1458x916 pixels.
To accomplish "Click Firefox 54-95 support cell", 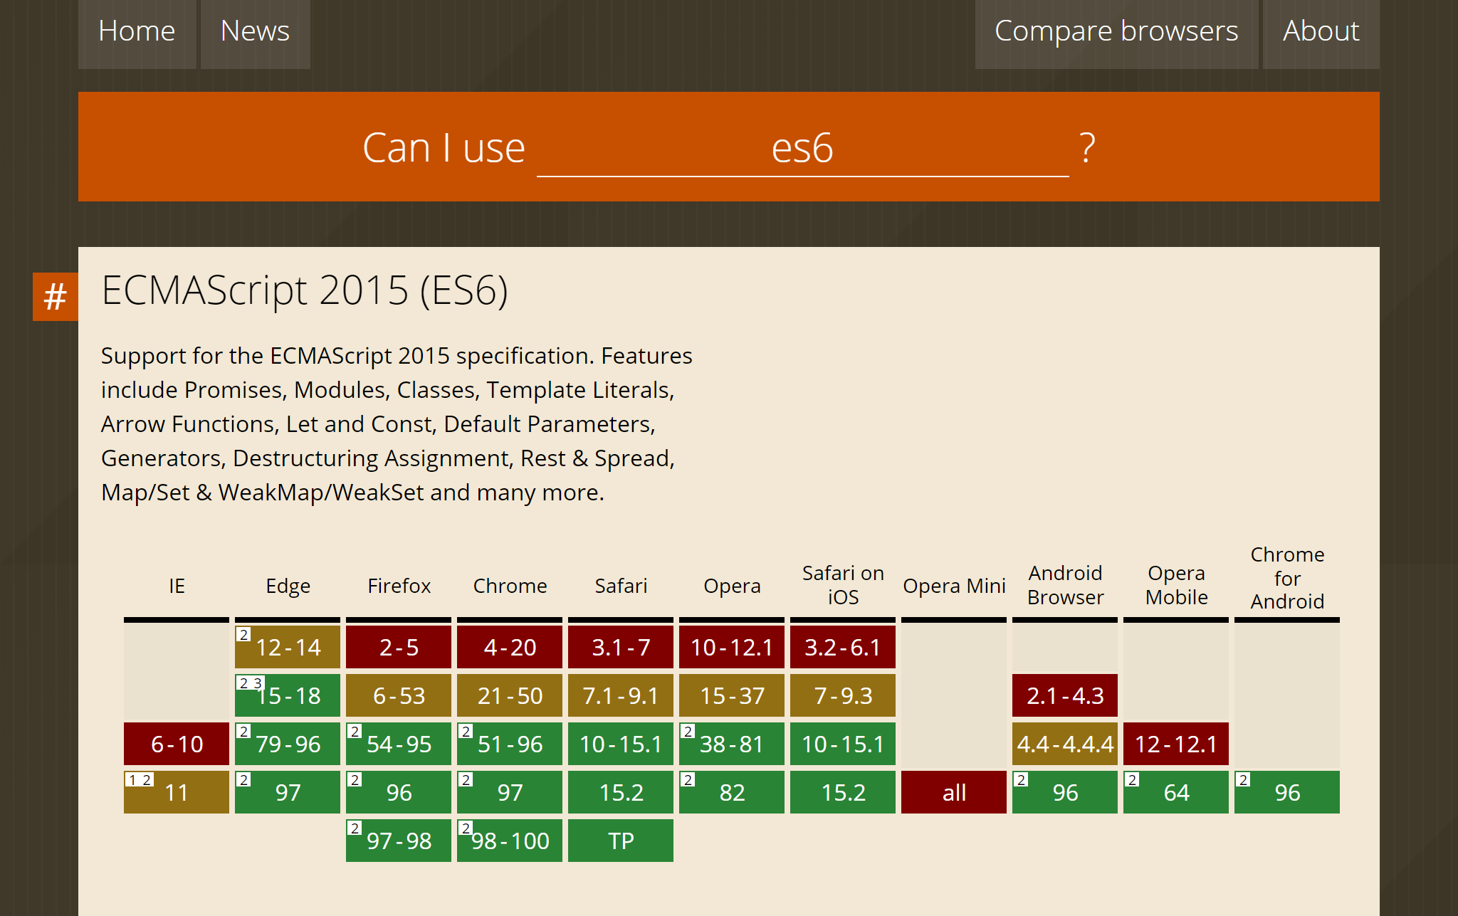I will coord(399,744).
